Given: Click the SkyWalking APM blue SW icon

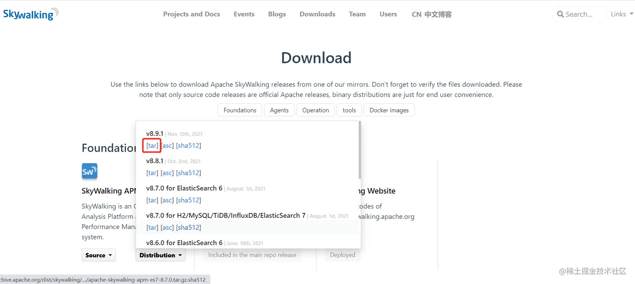Looking at the screenshot, I should point(89,171).
